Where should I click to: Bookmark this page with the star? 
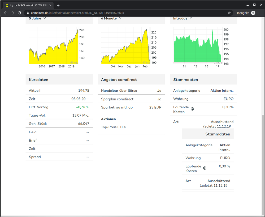[229, 13]
